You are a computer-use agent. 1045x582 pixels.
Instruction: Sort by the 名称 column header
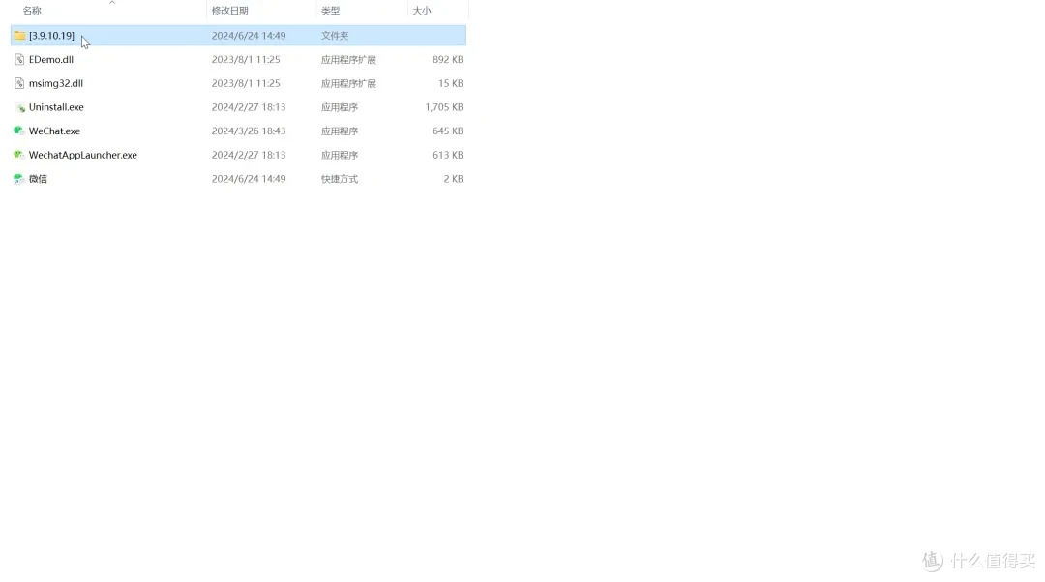pyautogui.click(x=32, y=11)
